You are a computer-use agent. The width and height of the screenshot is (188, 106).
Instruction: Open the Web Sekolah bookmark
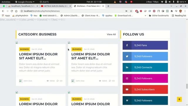[49, 16]
